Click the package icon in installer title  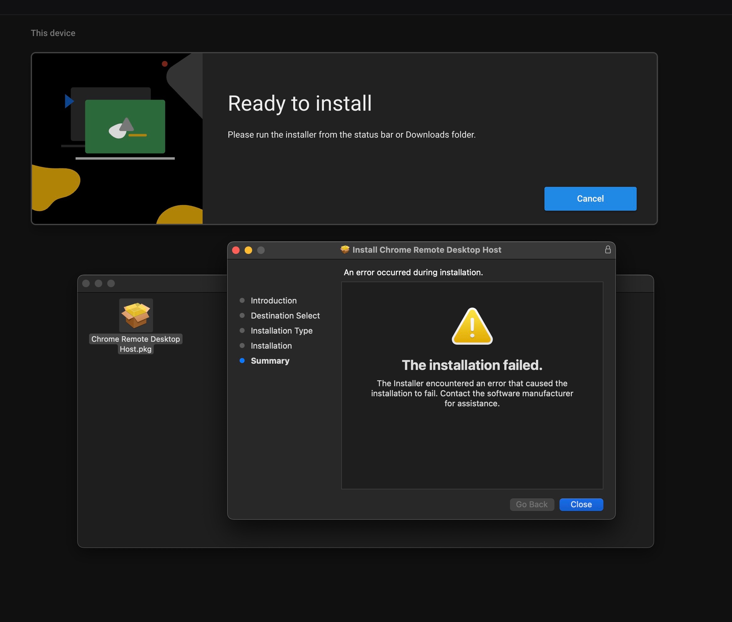pyautogui.click(x=345, y=250)
